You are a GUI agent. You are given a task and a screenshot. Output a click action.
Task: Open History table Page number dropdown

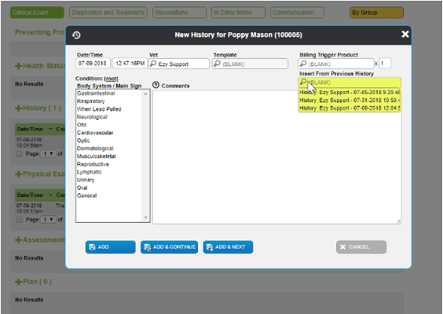coord(48,154)
